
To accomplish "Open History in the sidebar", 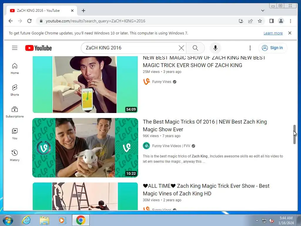I will [15, 155].
